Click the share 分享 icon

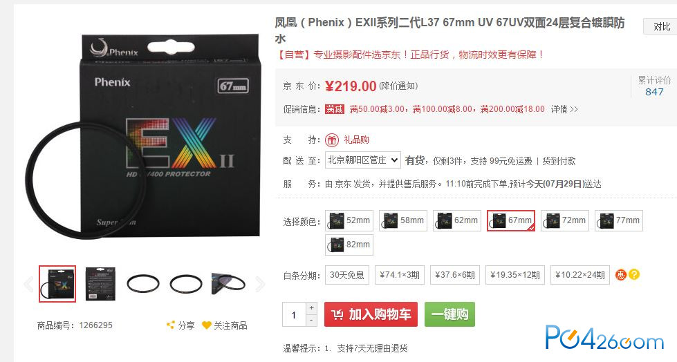pyautogui.click(x=171, y=325)
